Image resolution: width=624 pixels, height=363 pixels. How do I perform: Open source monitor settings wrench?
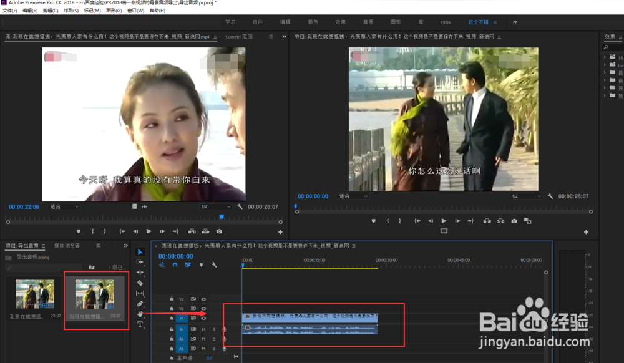pos(240,206)
